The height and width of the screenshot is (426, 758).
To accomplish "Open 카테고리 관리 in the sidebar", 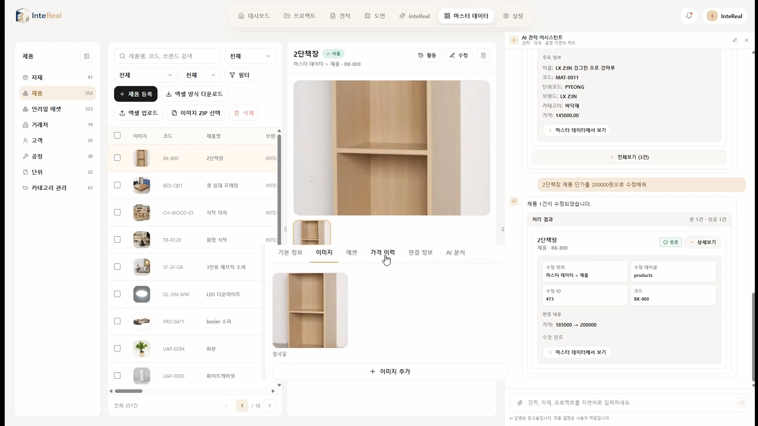I will tap(58, 188).
